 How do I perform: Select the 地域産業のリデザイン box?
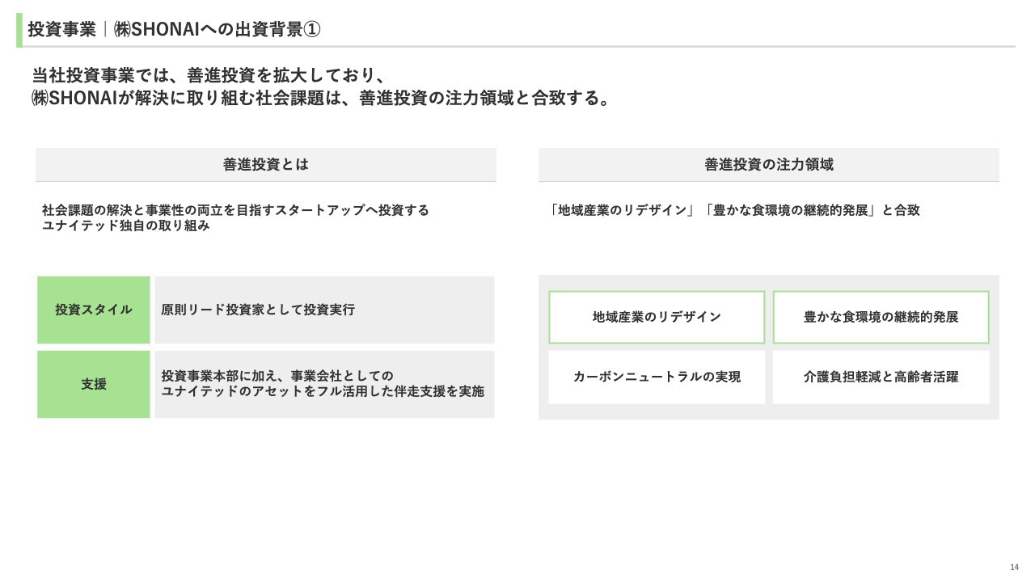pyautogui.click(x=657, y=317)
